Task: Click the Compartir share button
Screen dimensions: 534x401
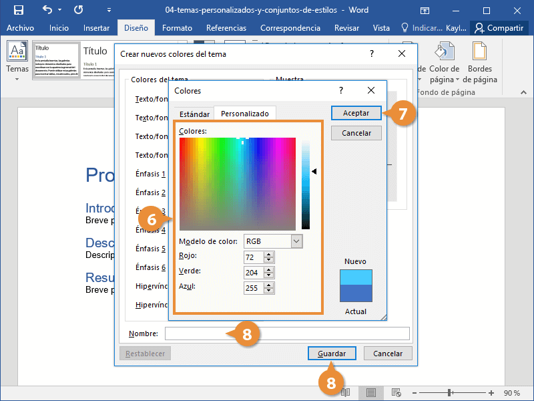Action: 499,28
